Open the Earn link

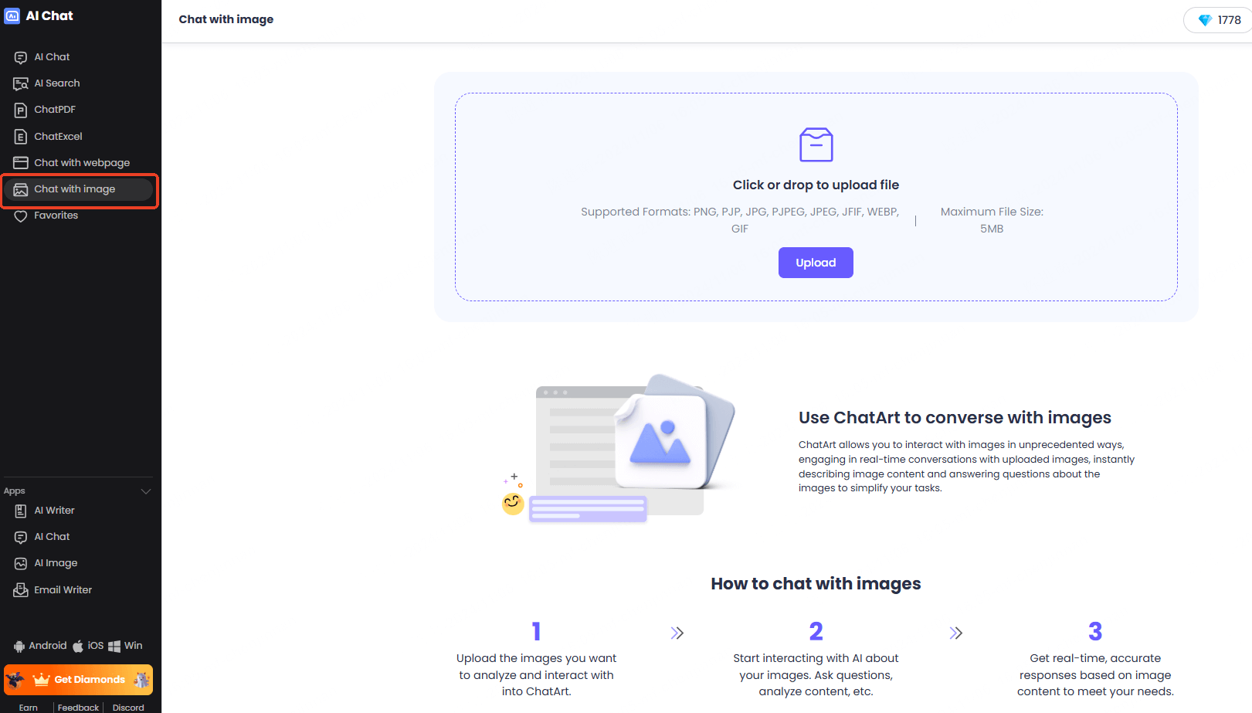coord(29,708)
